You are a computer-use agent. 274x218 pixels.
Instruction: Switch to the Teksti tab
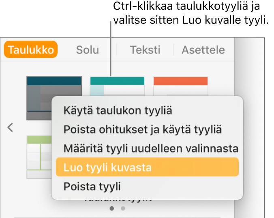point(145,50)
